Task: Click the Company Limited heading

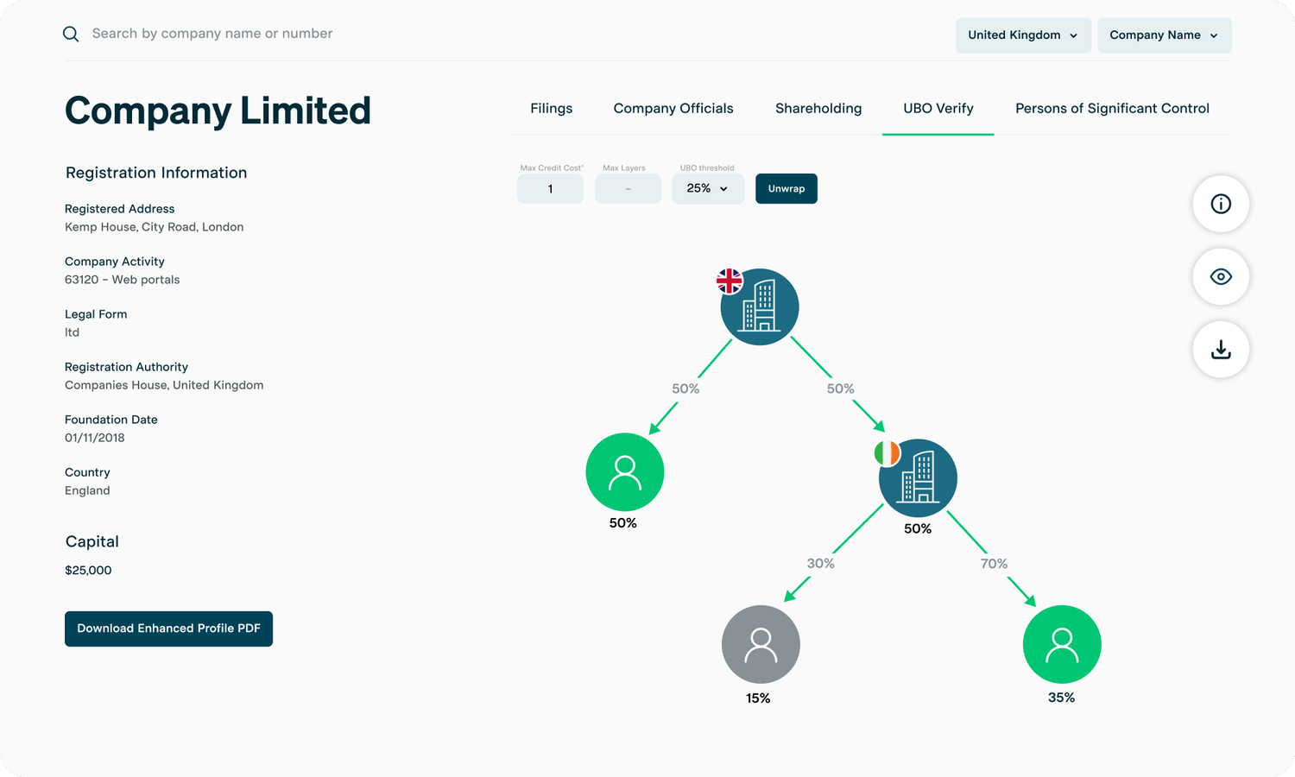Action: [218, 111]
